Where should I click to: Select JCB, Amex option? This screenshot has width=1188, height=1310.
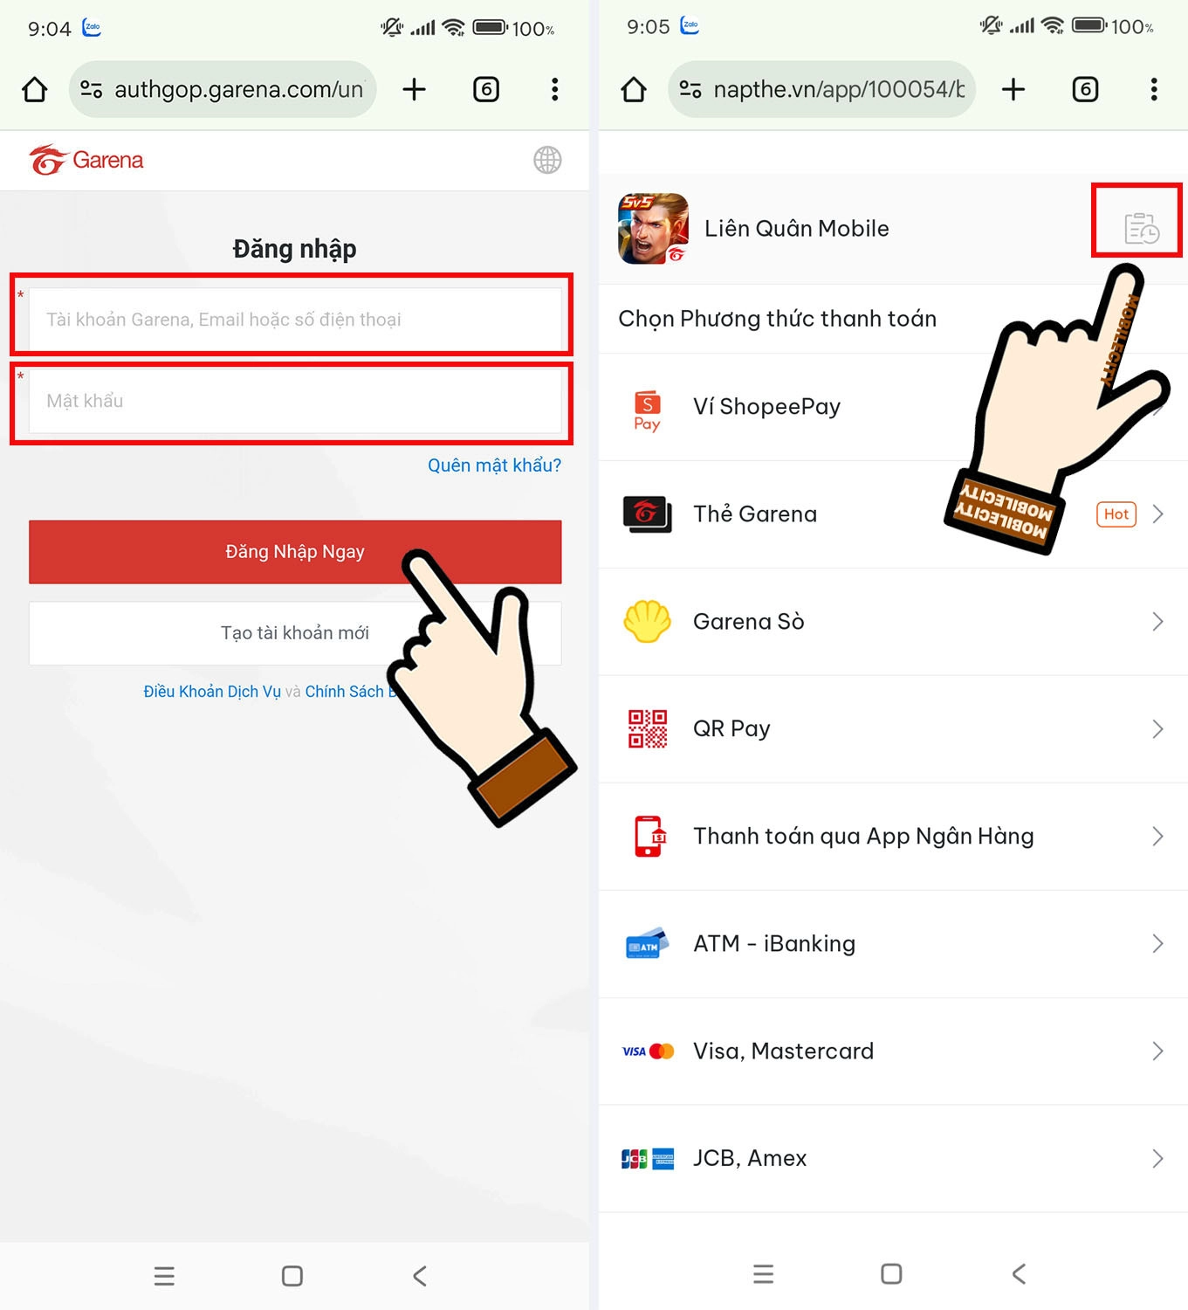893,1159
